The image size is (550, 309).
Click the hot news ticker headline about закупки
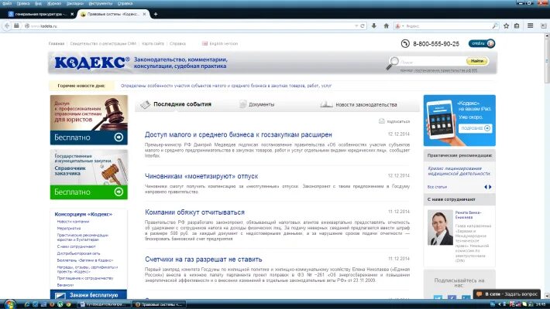pos(226,86)
